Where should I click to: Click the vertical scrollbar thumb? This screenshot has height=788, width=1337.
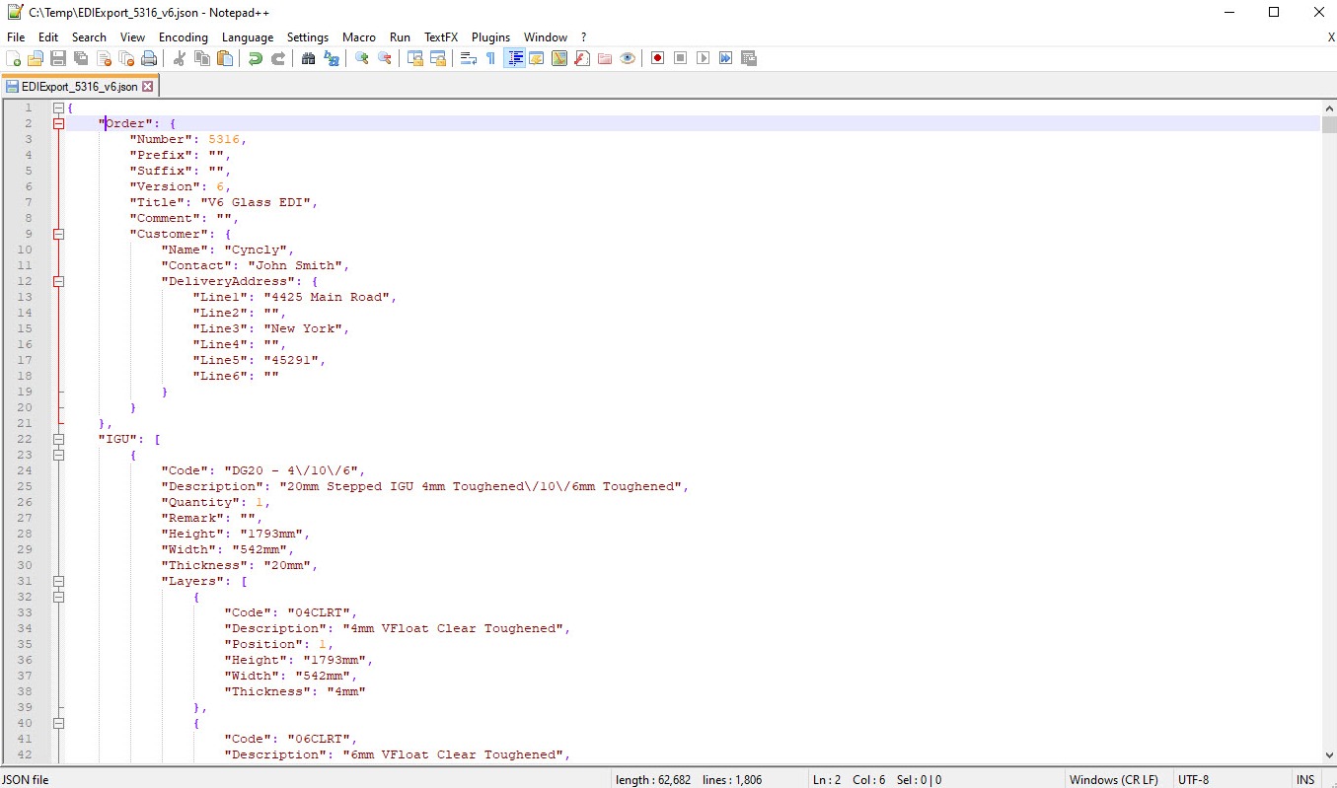click(x=1328, y=125)
